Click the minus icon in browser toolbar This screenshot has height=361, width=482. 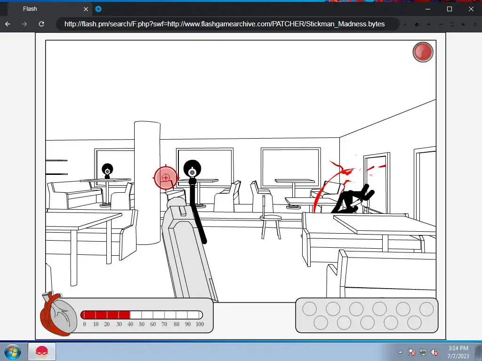(x=441, y=24)
